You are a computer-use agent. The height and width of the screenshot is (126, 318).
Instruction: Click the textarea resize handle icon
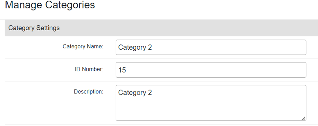point(304,118)
